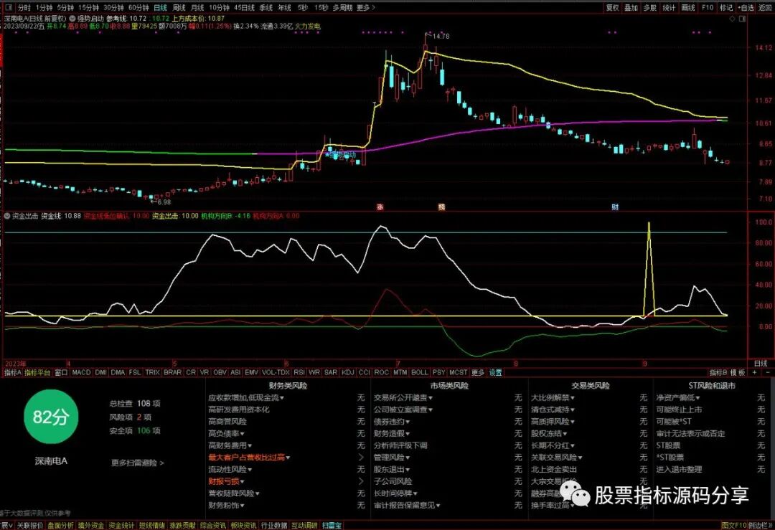
Task: Switch to 分时 intraday view
Action: coord(24,7)
